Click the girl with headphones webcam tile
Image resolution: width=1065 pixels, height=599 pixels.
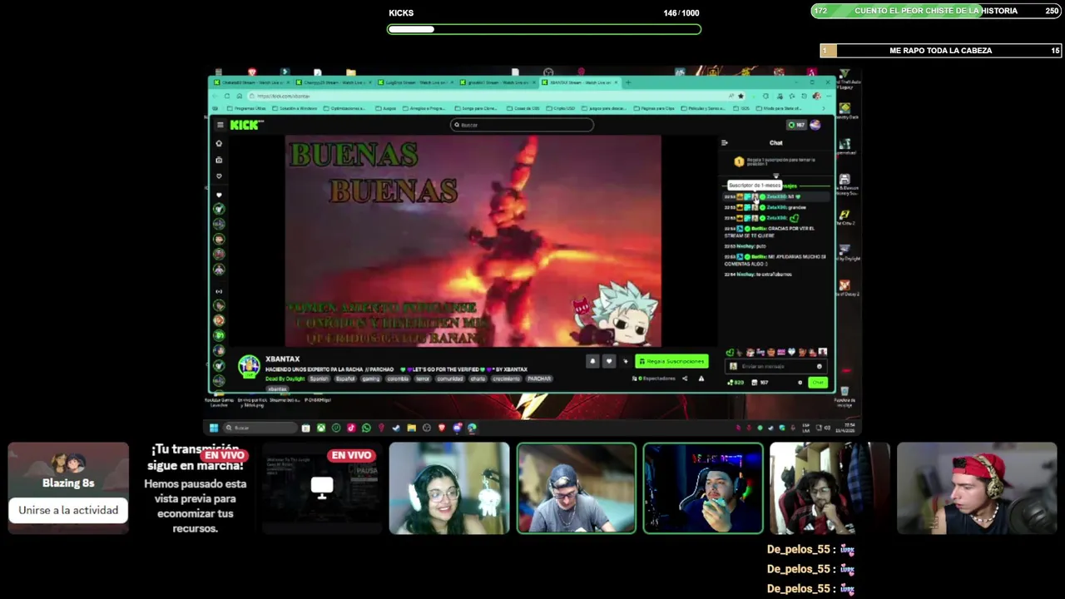(x=449, y=488)
